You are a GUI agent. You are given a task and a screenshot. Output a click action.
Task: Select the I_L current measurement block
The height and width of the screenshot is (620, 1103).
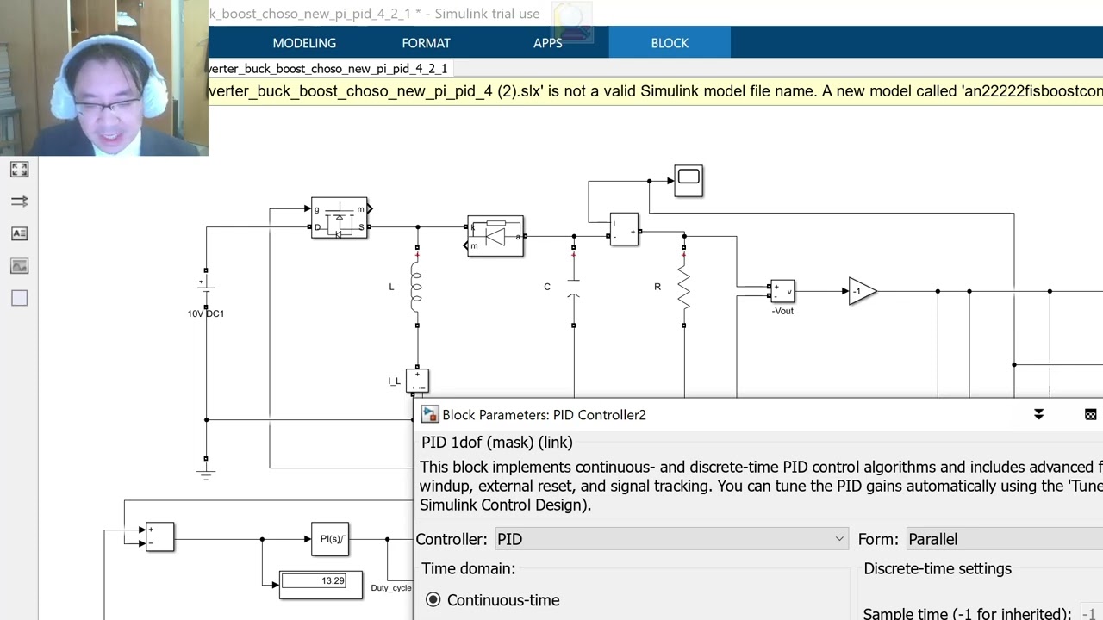417,380
